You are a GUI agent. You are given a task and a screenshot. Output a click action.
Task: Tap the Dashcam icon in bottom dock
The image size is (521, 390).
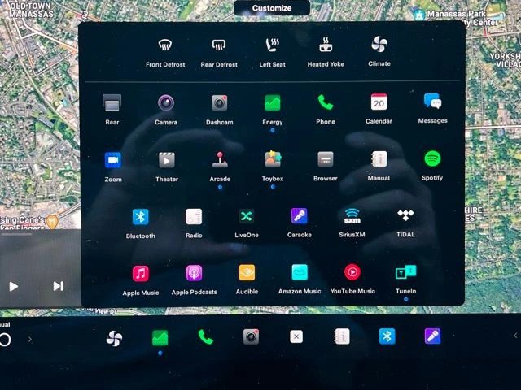click(x=251, y=336)
